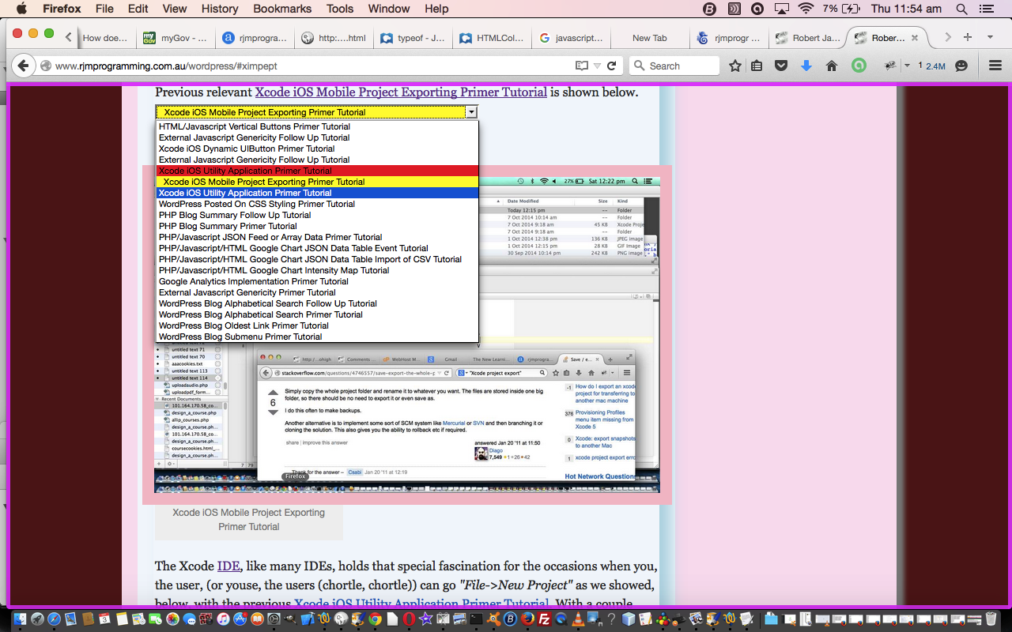Open dropdown arrow beside the spider icon
The width and height of the screenshot is (1012, 632).
point(907,66)
